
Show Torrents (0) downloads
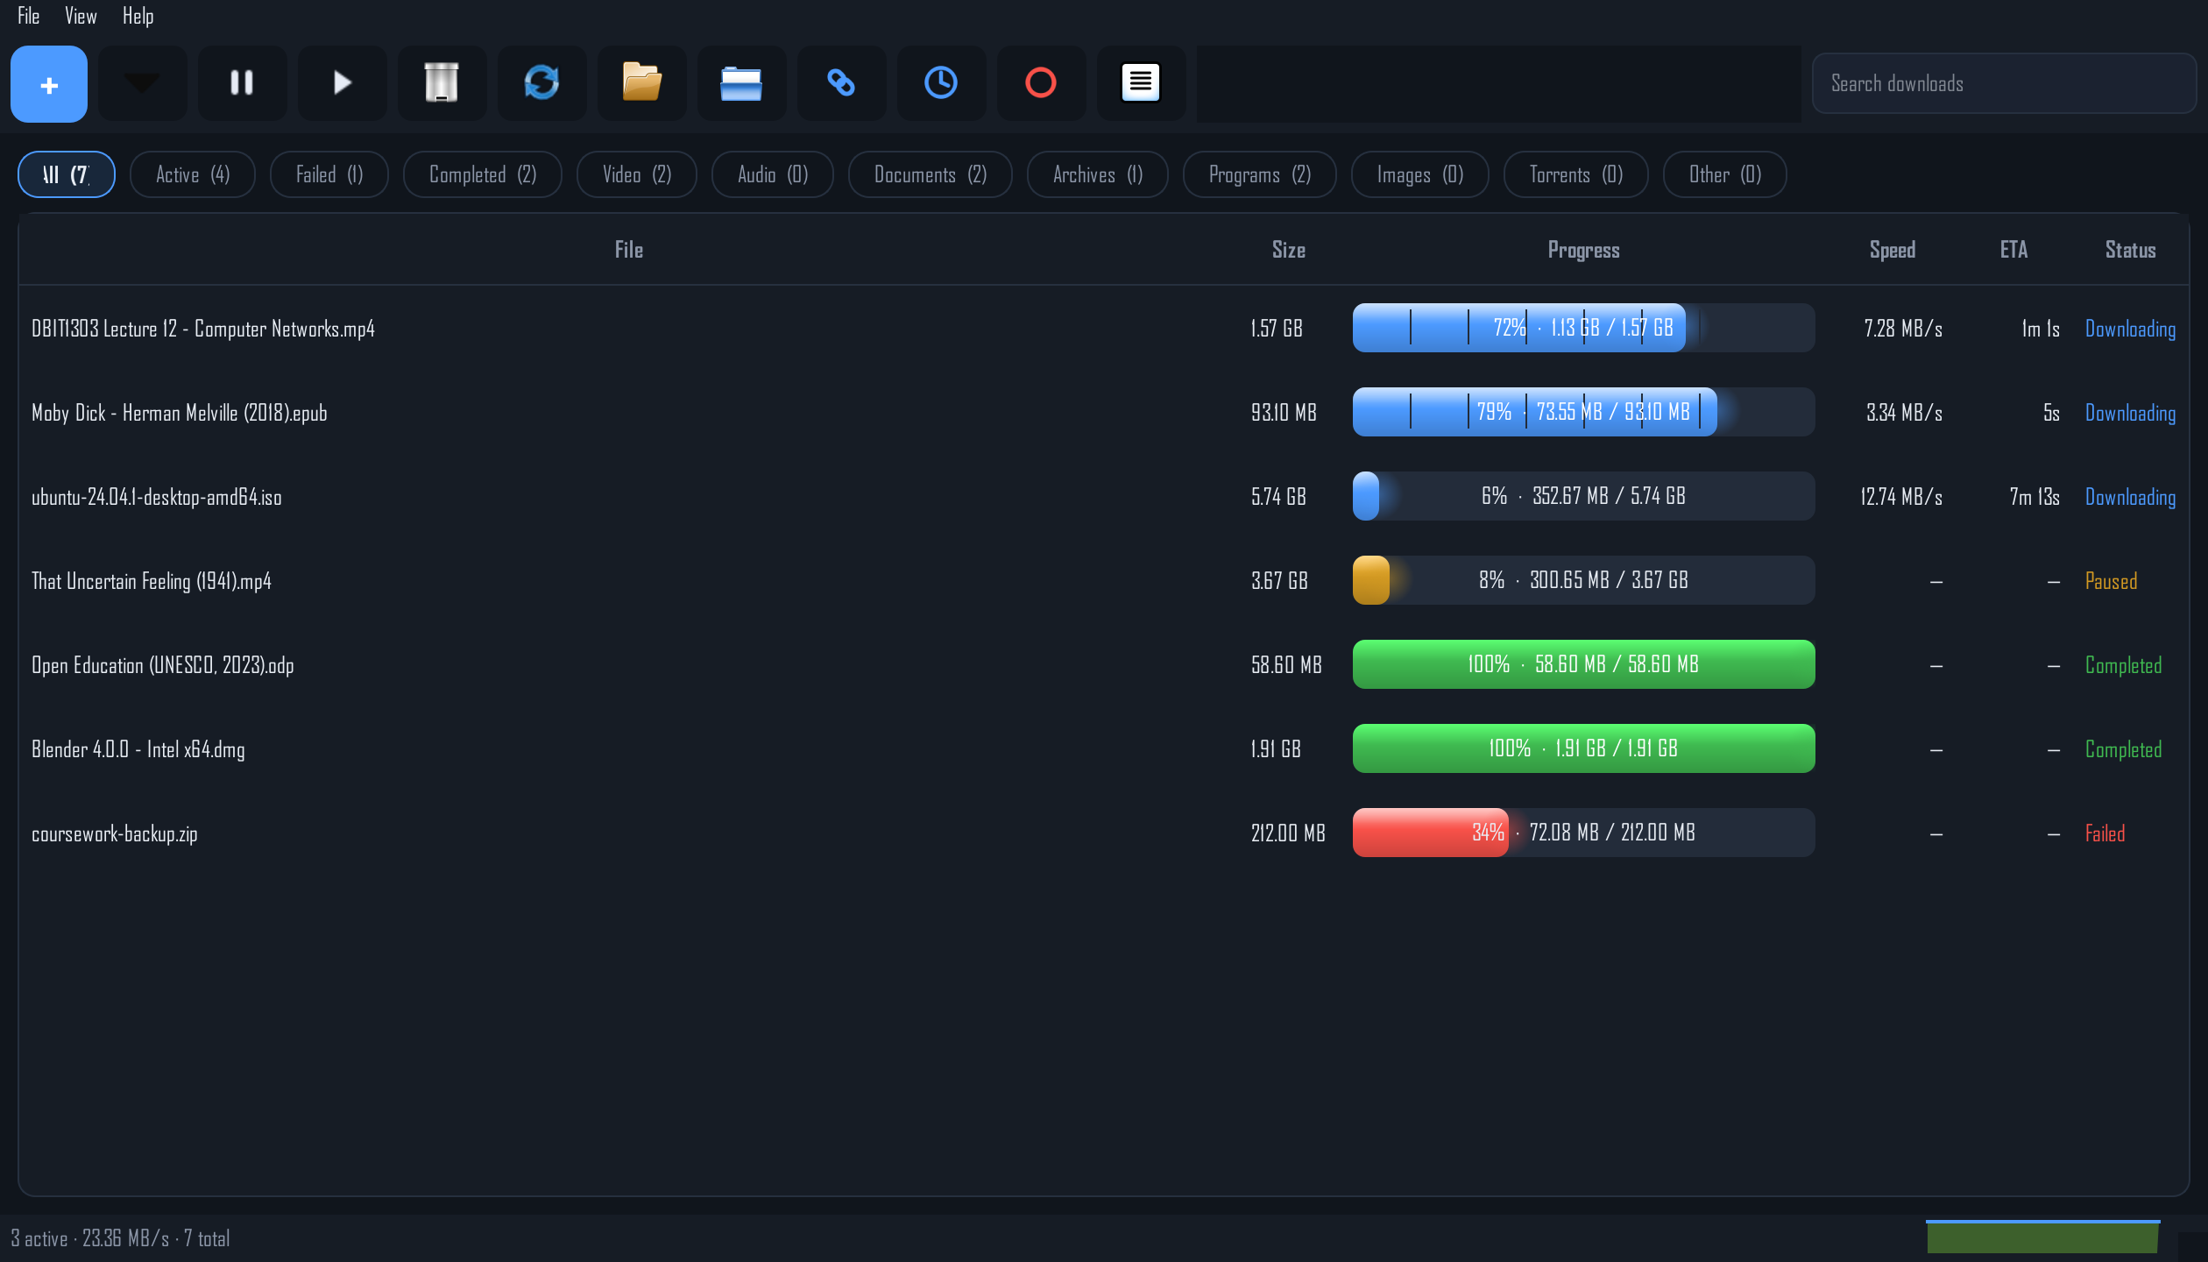[x=1576, y=174]
